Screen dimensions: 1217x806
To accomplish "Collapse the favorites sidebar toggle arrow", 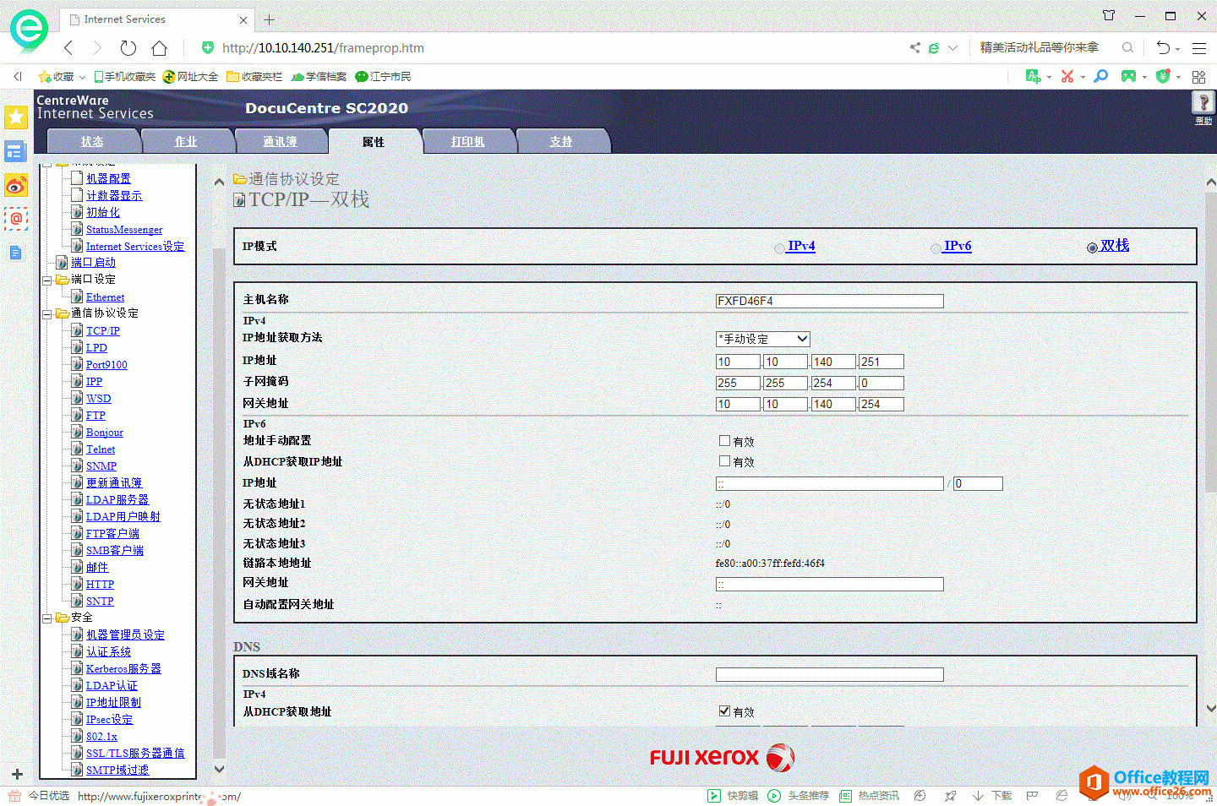I will 17,76.
